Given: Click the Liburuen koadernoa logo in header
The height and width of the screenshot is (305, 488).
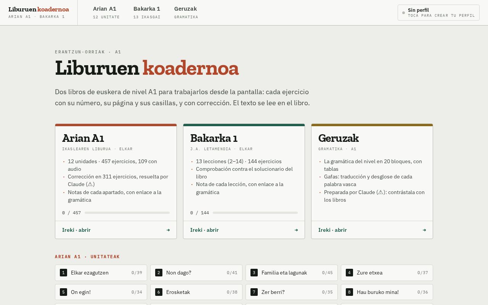Looking at the screenshot, I should tap(39, 12).
